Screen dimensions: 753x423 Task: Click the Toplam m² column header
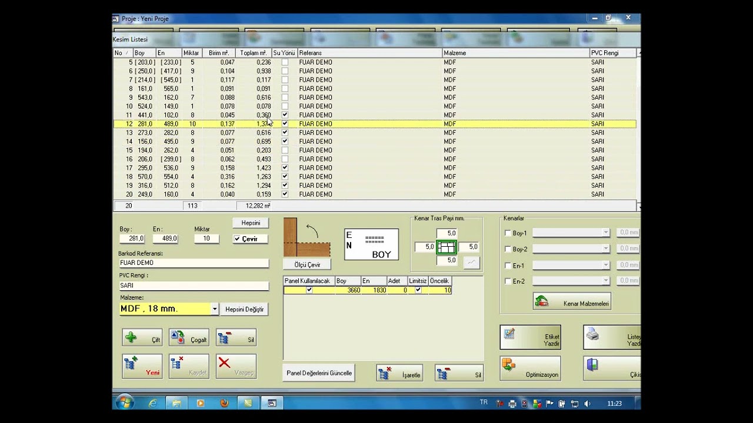[x=254, y=53]
